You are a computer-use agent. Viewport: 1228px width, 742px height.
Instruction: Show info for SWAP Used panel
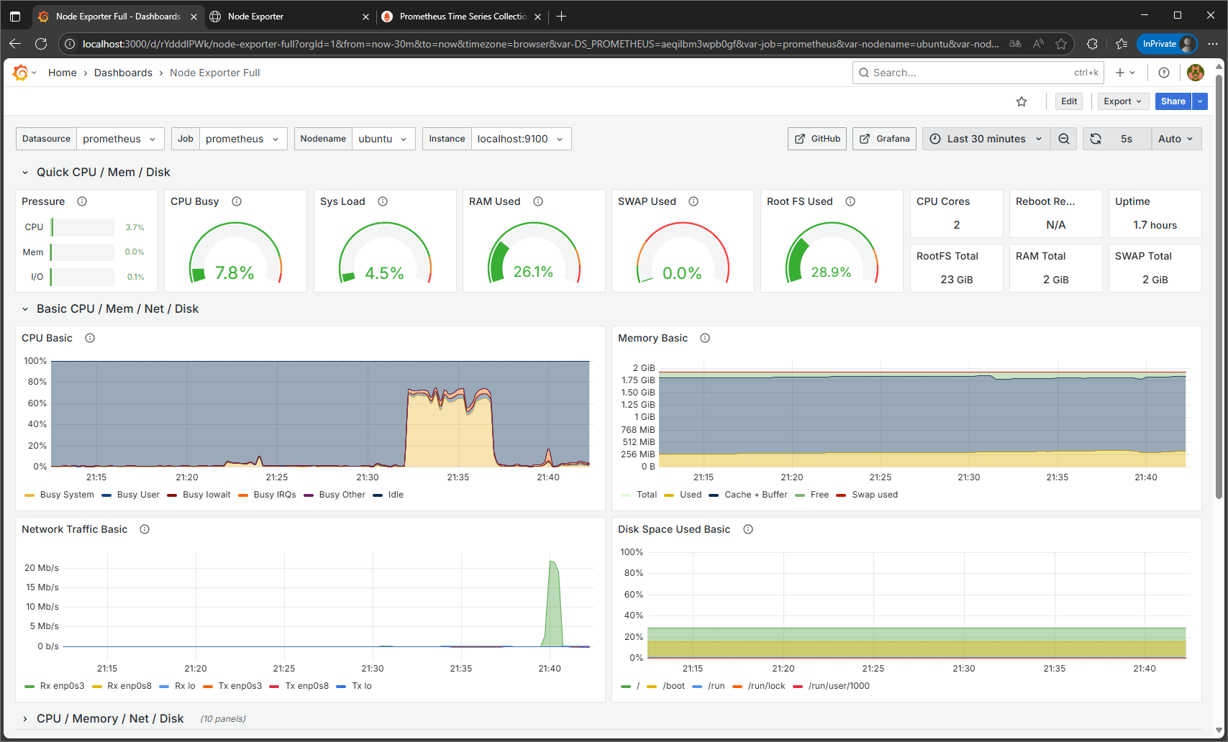[x=693, y=201]
